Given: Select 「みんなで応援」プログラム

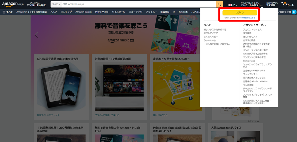Looking at the screenshot, I should pos(217,44).
